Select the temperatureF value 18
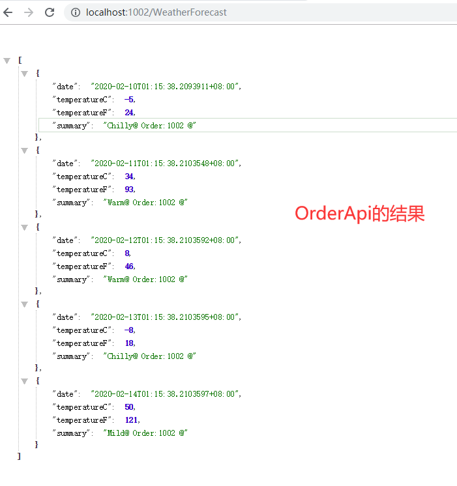 129,343
